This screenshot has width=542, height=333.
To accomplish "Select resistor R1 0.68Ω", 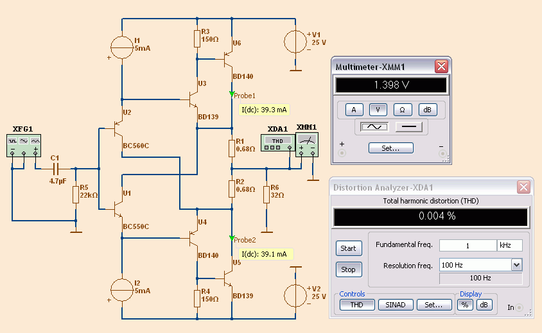I will [x=232, y=148].
